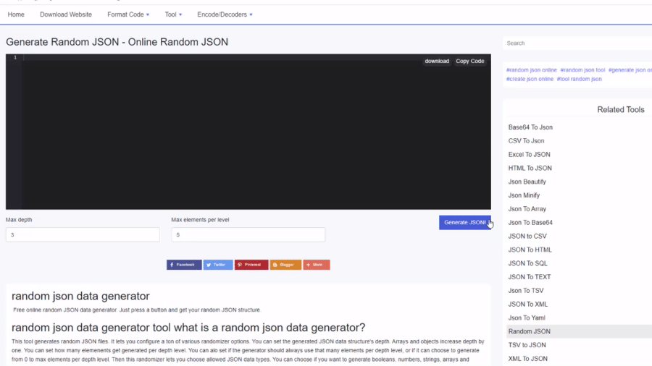Share the page via Blogger button
Screen dimensions: 652x366
tap(285, 265)
